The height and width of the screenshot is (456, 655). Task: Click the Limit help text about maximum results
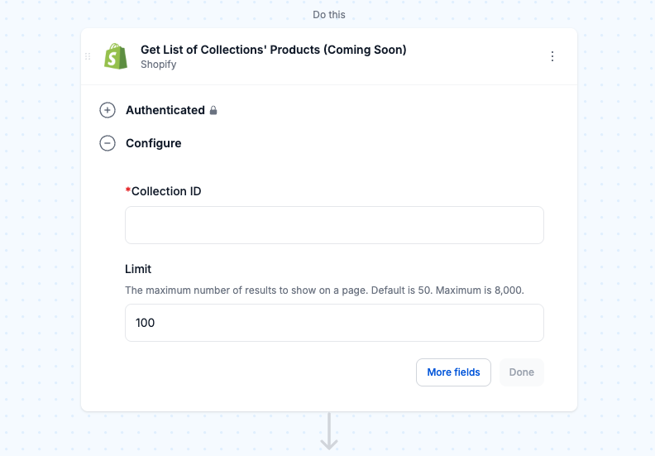pos(324,290)
